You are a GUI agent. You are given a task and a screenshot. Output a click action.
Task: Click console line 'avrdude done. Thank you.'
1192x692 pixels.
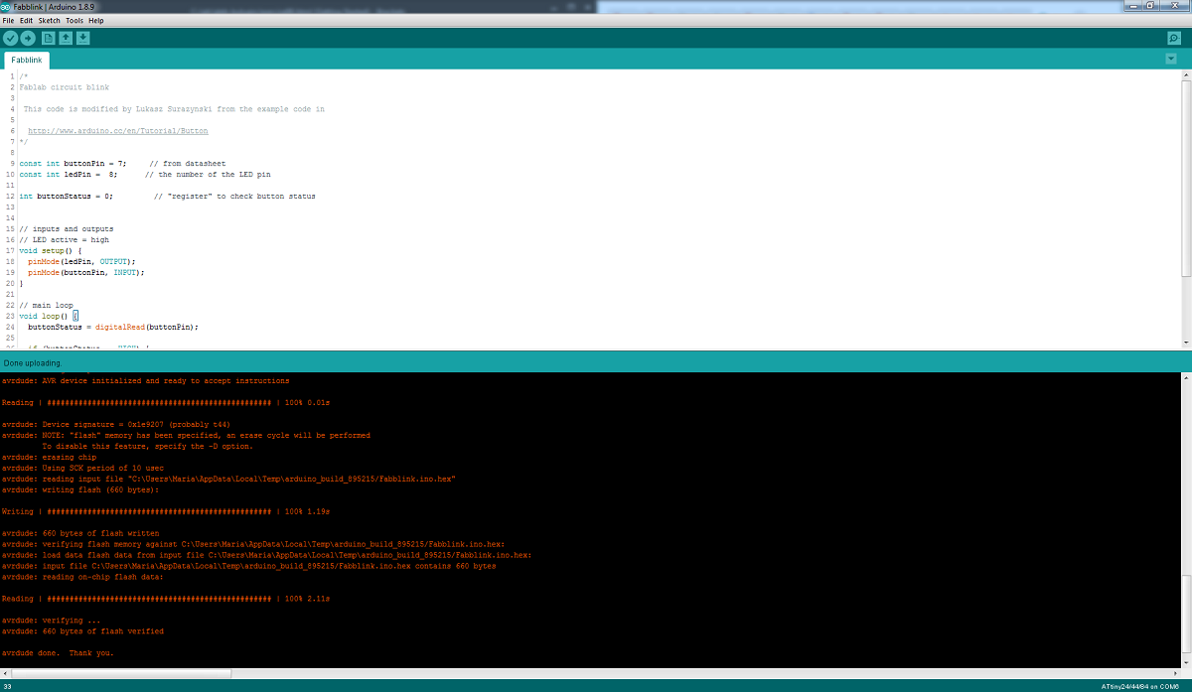58,653
